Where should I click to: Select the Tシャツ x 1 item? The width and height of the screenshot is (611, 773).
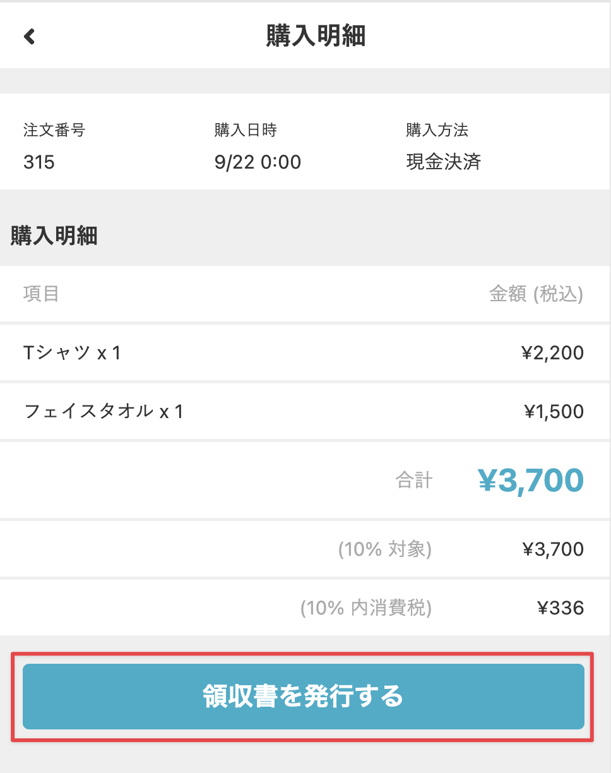(72, 353)
